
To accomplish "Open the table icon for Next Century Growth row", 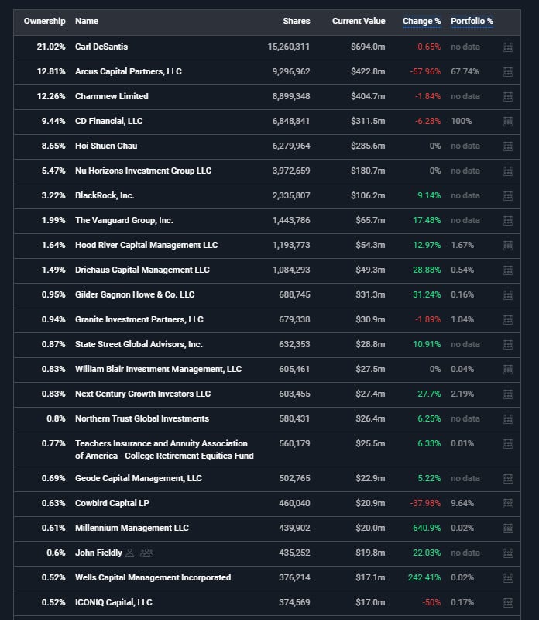I will pyautogui.click(x=508, y=394).
